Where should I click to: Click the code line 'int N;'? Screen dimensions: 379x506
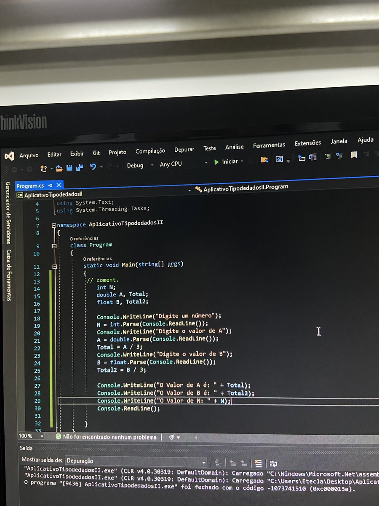(x=106, y=287)
